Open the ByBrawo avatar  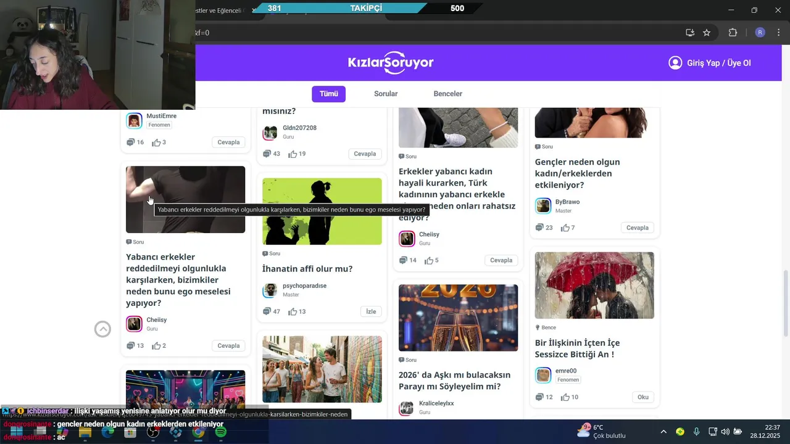point(543,206)
